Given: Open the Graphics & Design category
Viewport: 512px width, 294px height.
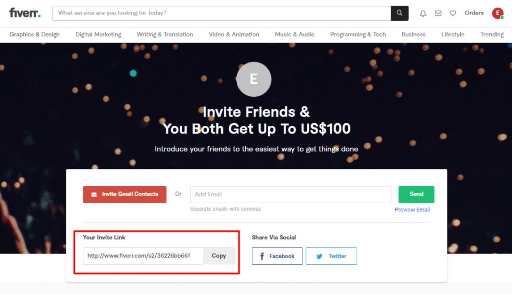Looking at the screenshot, I should [34, 34].
